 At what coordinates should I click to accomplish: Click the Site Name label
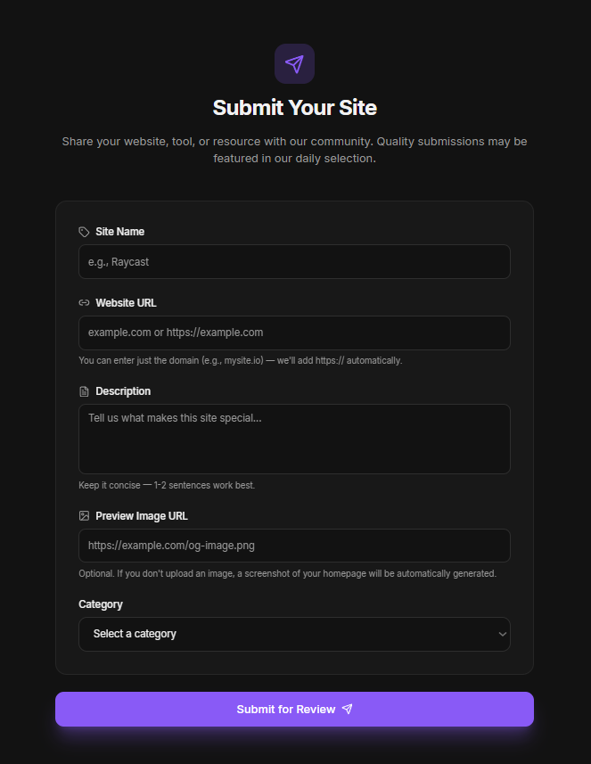point(119,231)
